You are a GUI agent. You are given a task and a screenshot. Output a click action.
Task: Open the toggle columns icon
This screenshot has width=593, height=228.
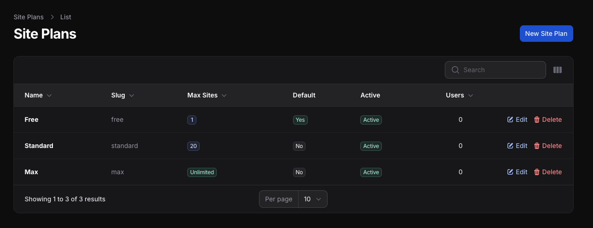558,70
